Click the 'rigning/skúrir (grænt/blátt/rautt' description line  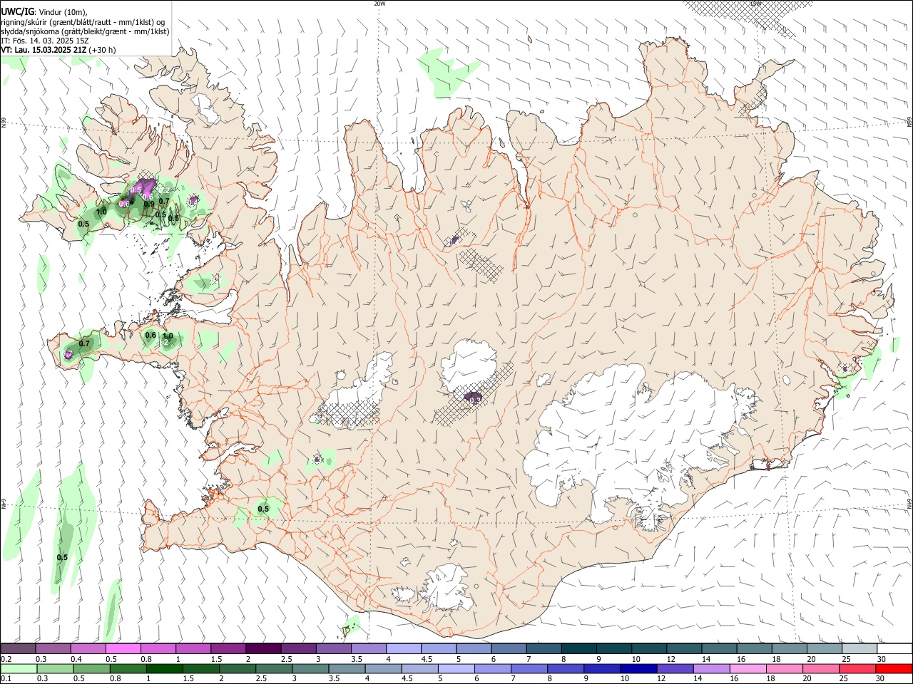(84, 22)
